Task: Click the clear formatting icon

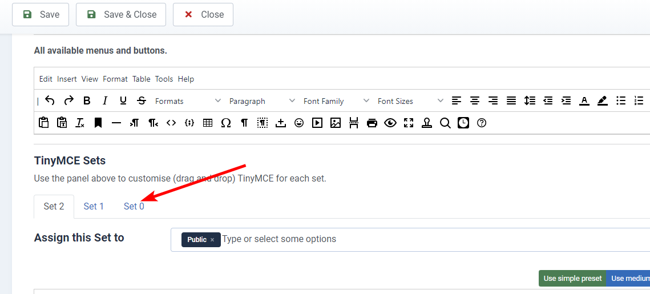Action: (x=80, y=123)
